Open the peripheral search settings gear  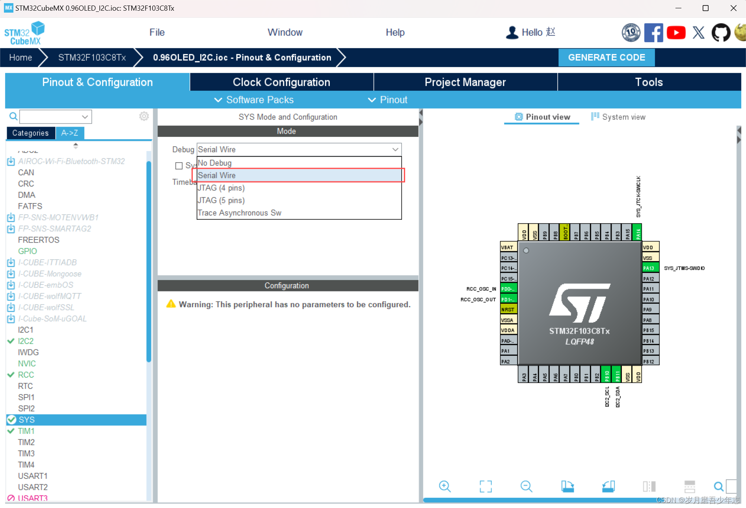click(144, 116)
